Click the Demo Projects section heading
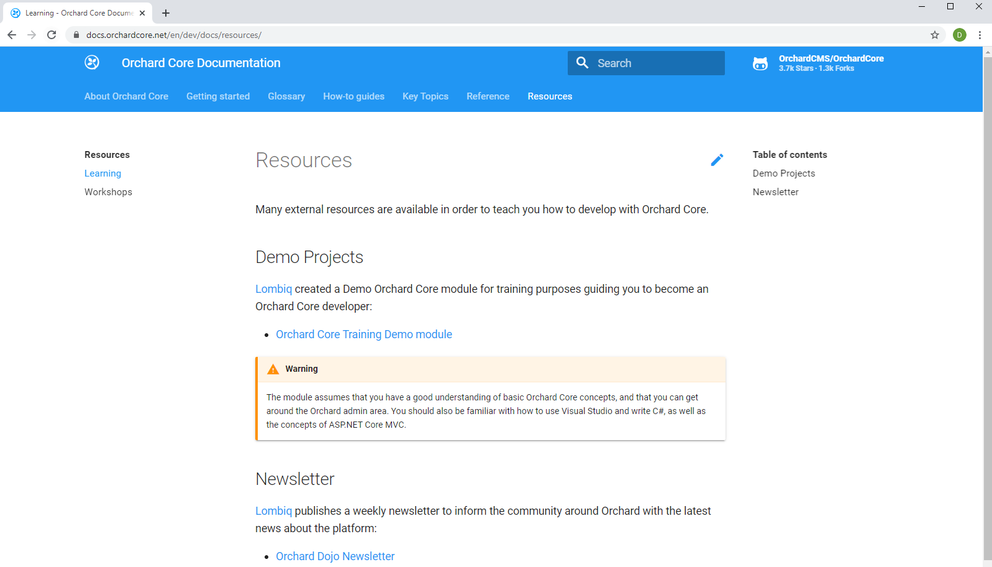 (309, 257)
